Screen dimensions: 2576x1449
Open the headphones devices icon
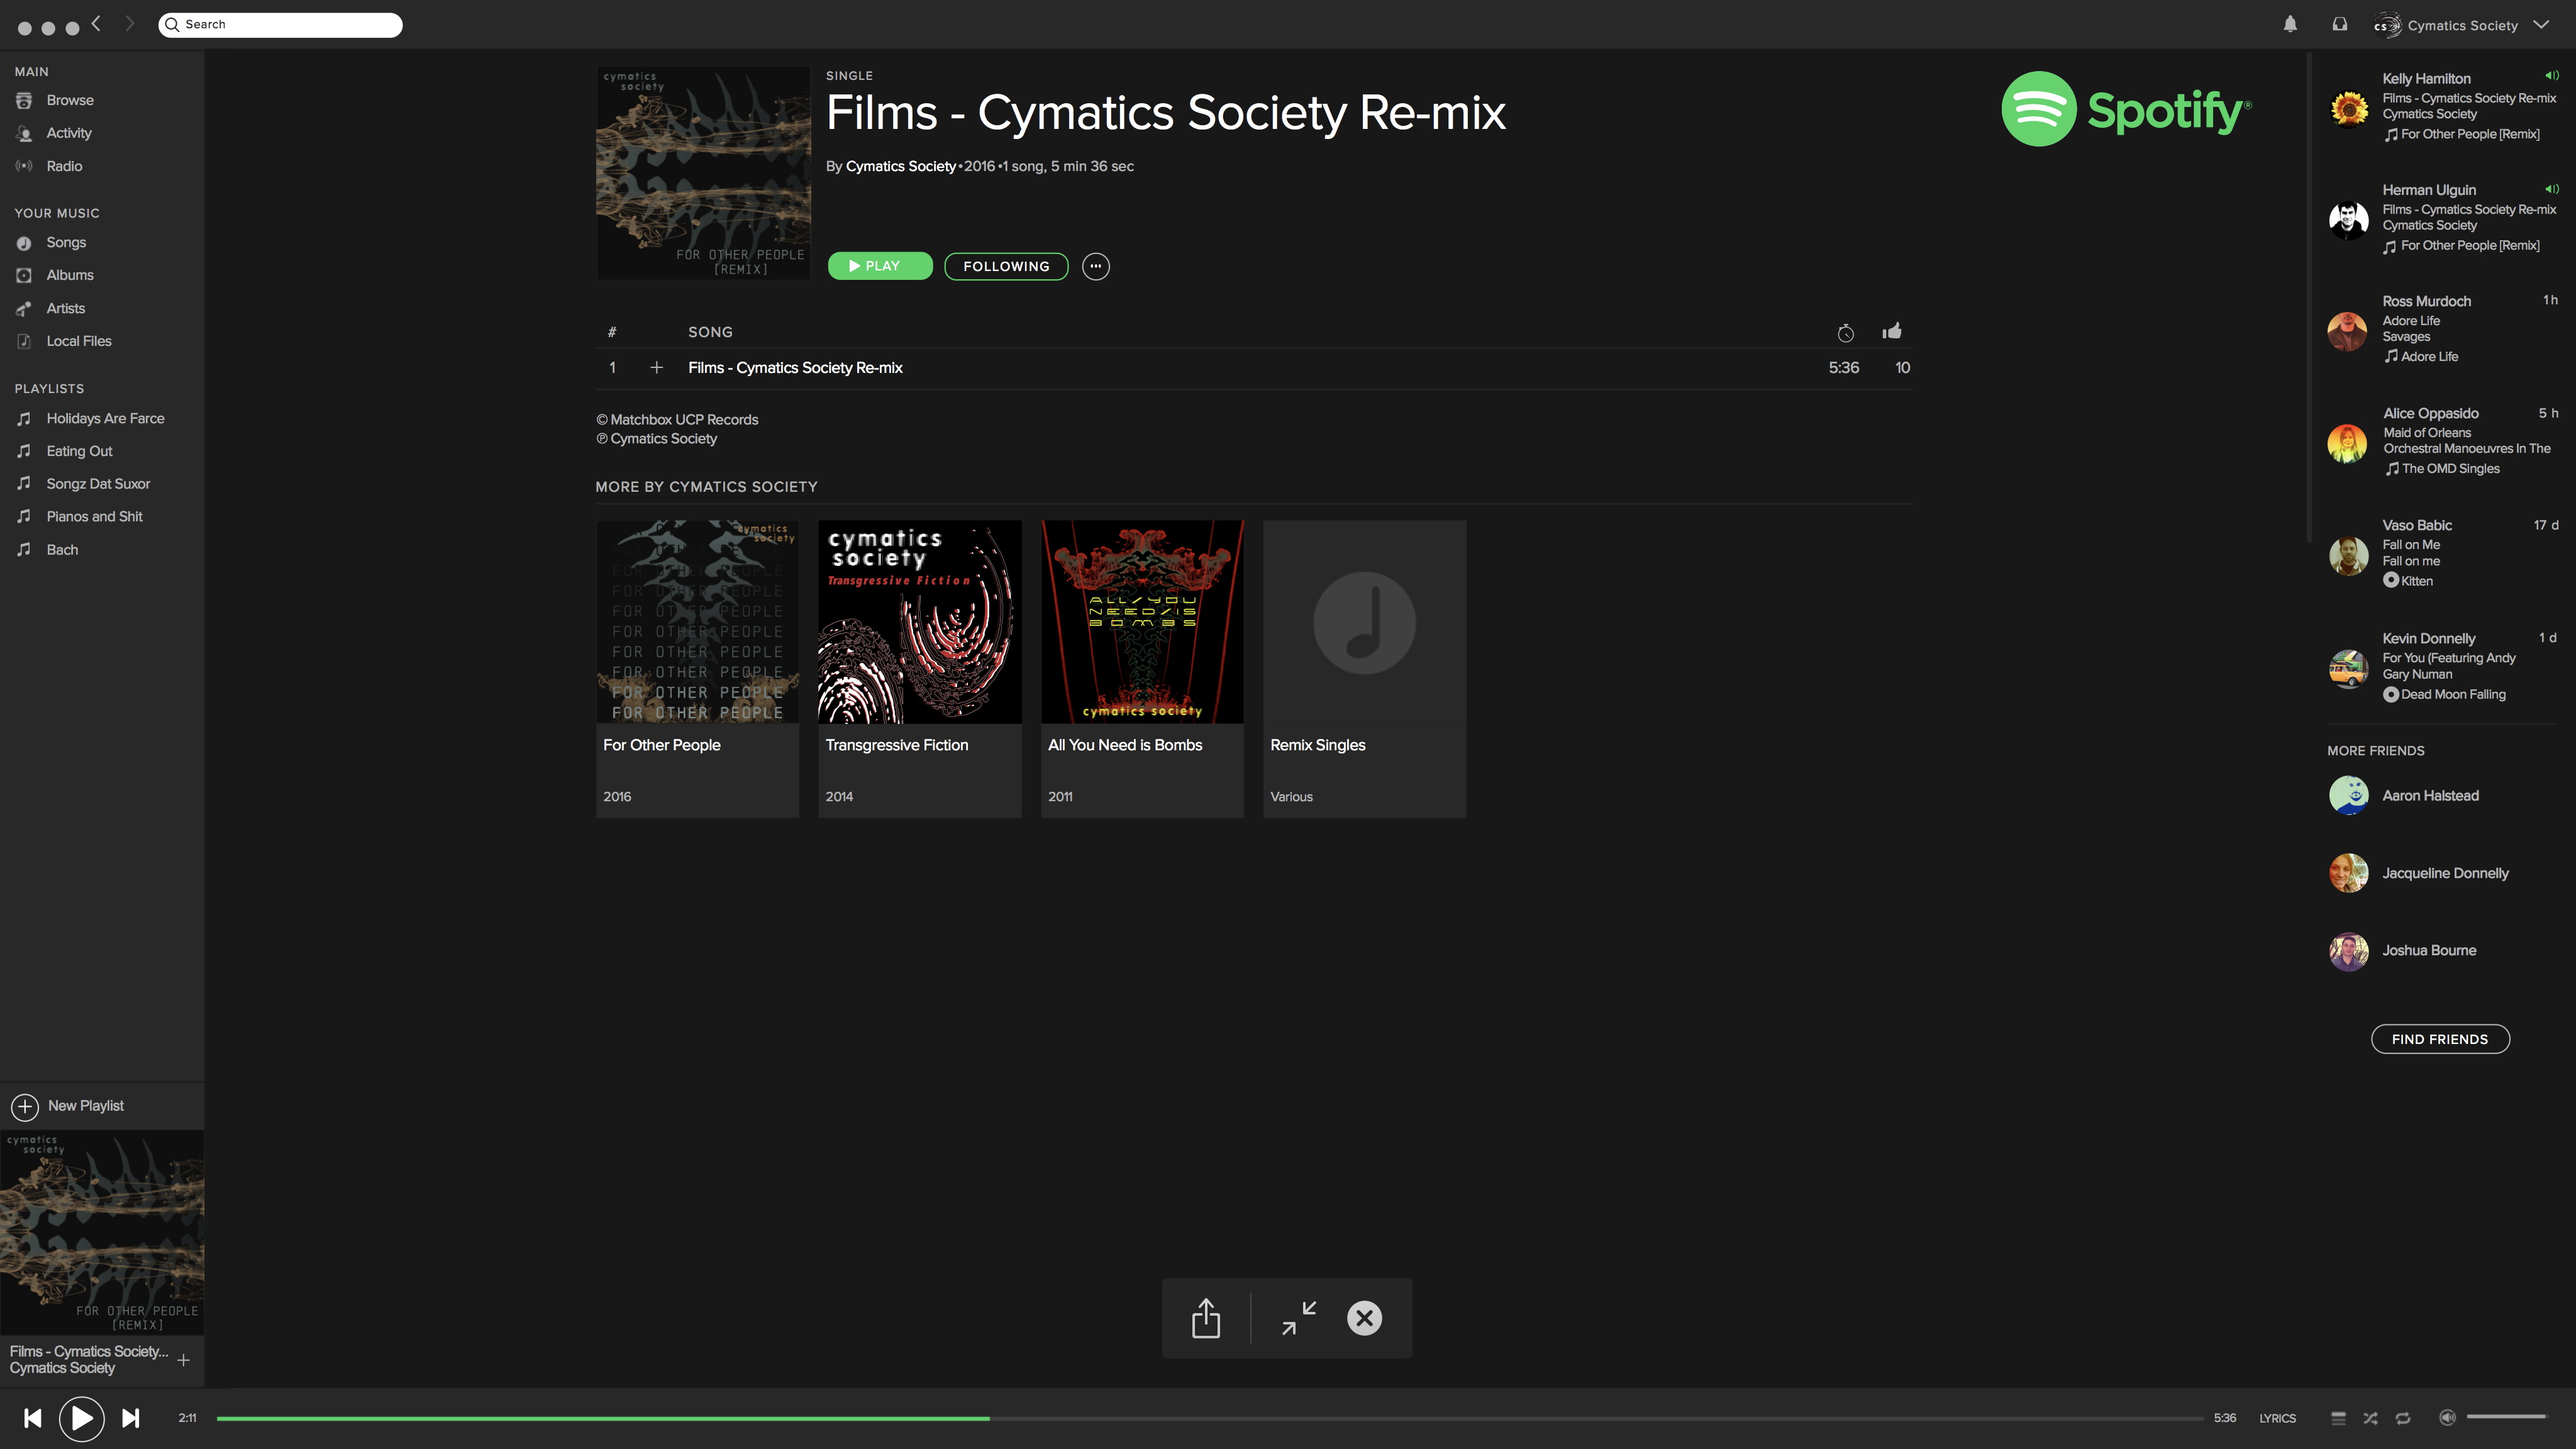(x=2340, y=24)
